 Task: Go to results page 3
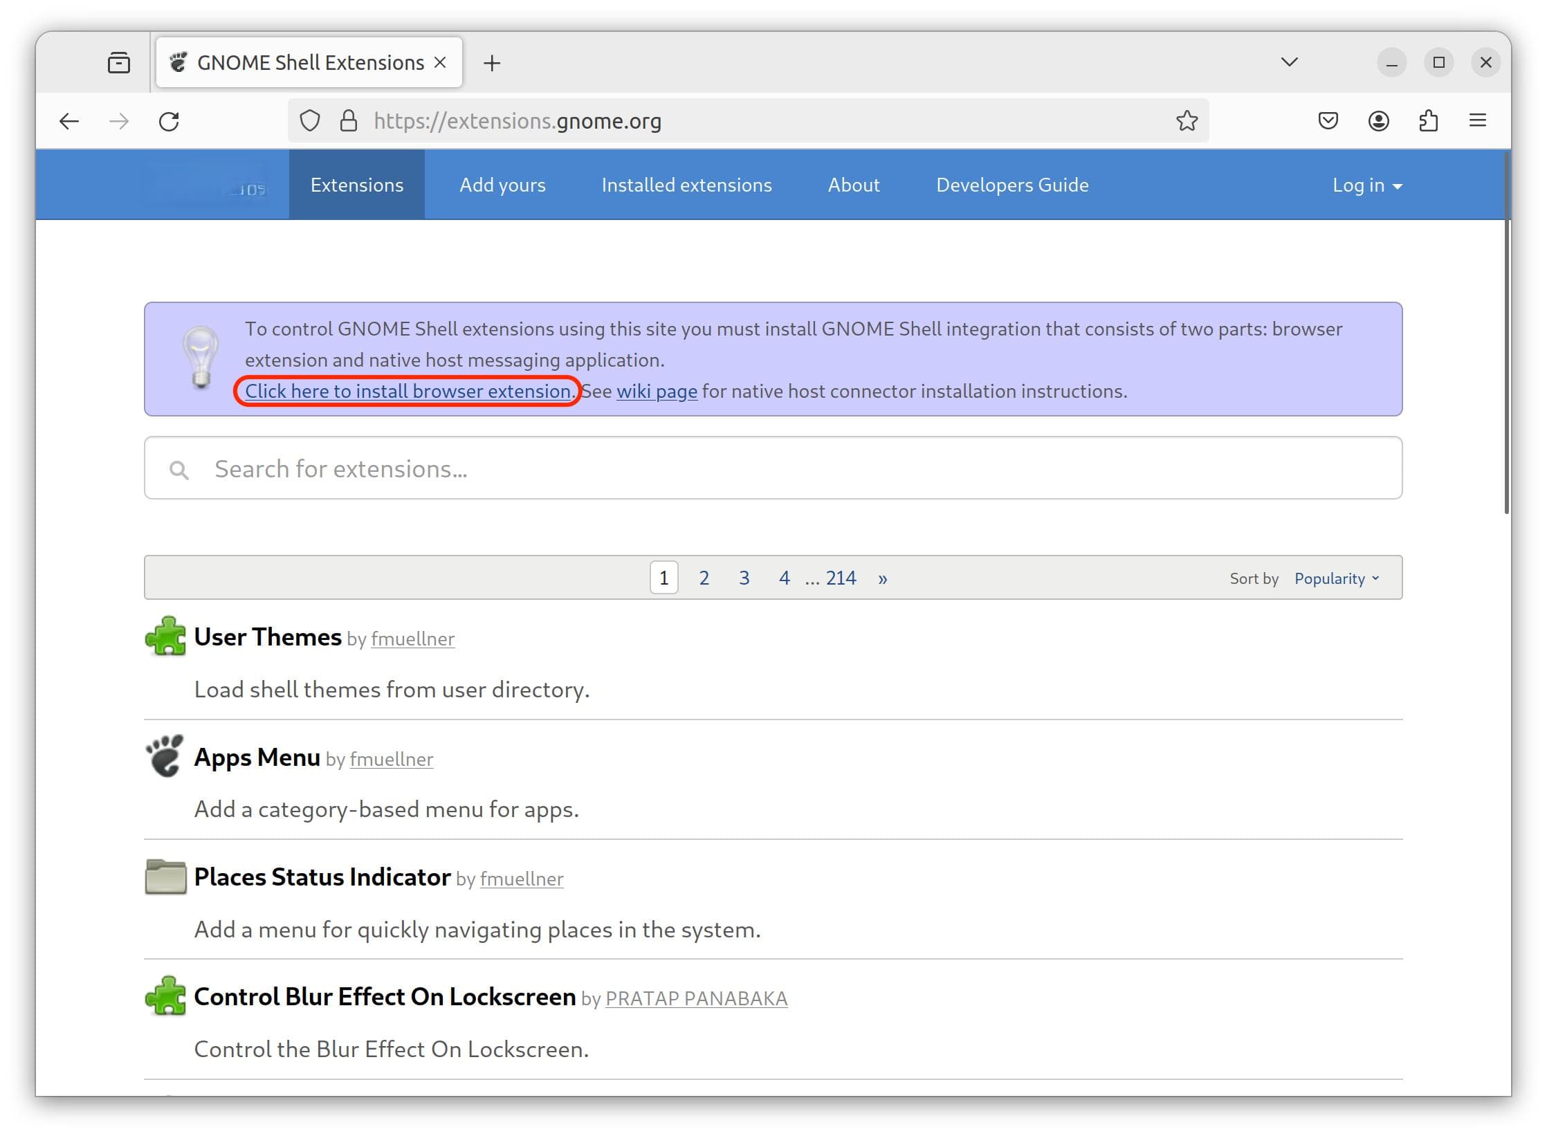click(744, 578)
